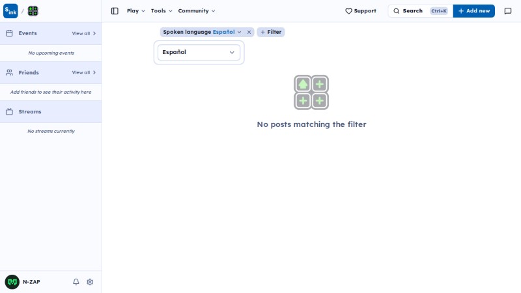Open the Play menu

(136, 11)
